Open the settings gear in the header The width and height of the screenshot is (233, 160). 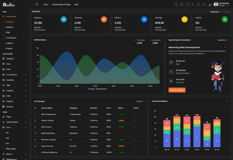(182, 4)
